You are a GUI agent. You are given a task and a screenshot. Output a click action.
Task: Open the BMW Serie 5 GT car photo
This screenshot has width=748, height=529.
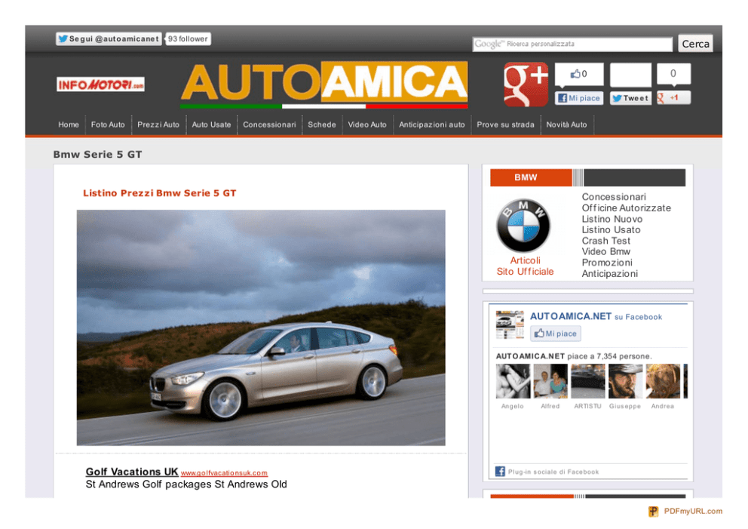click(261, 328)
